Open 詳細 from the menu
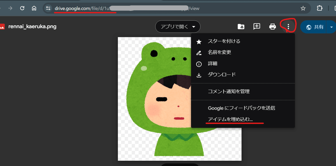The width and height of the screenshot is (336, 166). (x=243, y=64)
